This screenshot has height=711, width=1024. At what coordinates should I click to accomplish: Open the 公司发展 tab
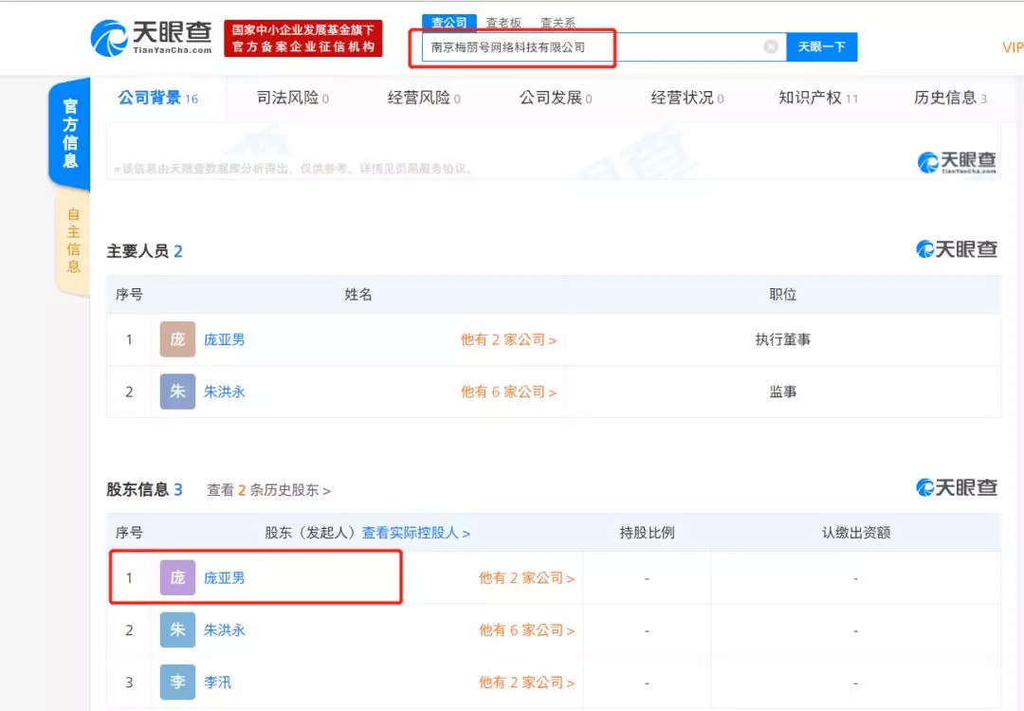[556, 98]
